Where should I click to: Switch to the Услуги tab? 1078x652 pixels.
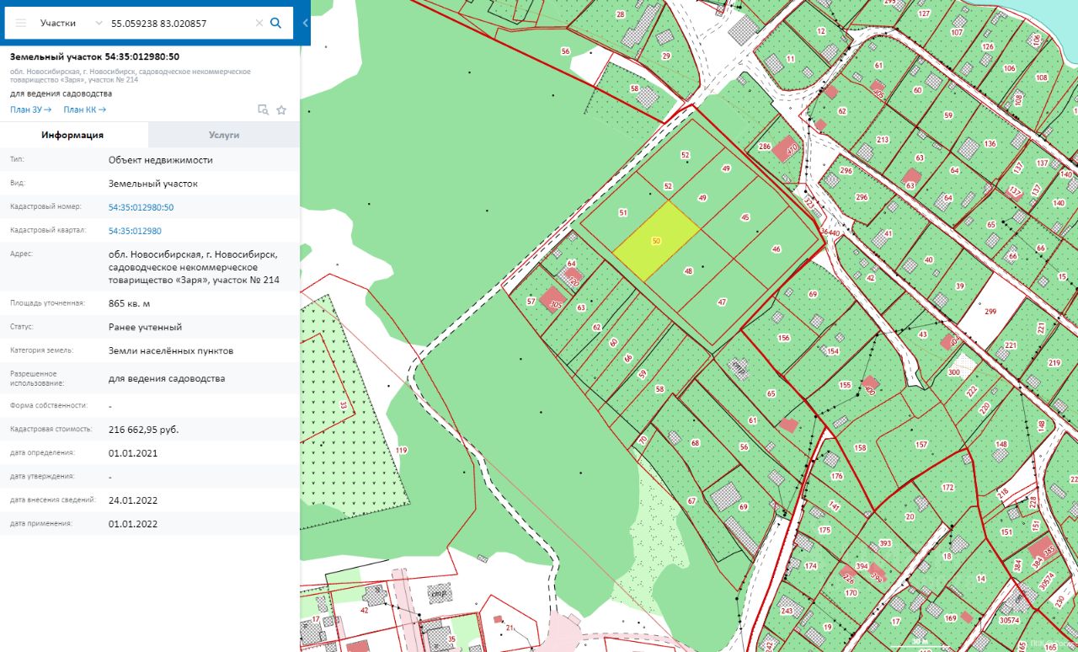224,135
